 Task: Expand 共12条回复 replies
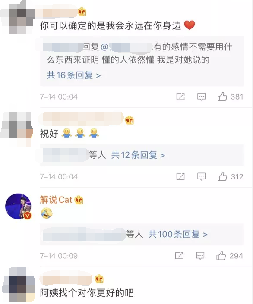[138, 155]
